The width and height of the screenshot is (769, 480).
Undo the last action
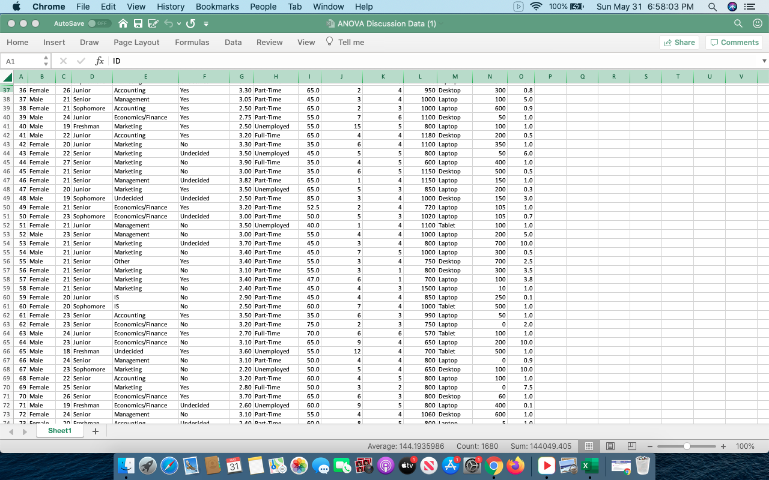[x=168, y=23]
